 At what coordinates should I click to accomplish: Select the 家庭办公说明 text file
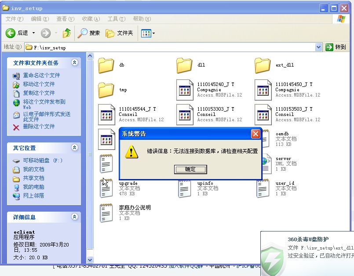[106, 213]
